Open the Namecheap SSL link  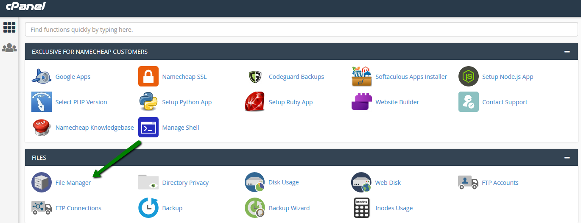[184, 77]
